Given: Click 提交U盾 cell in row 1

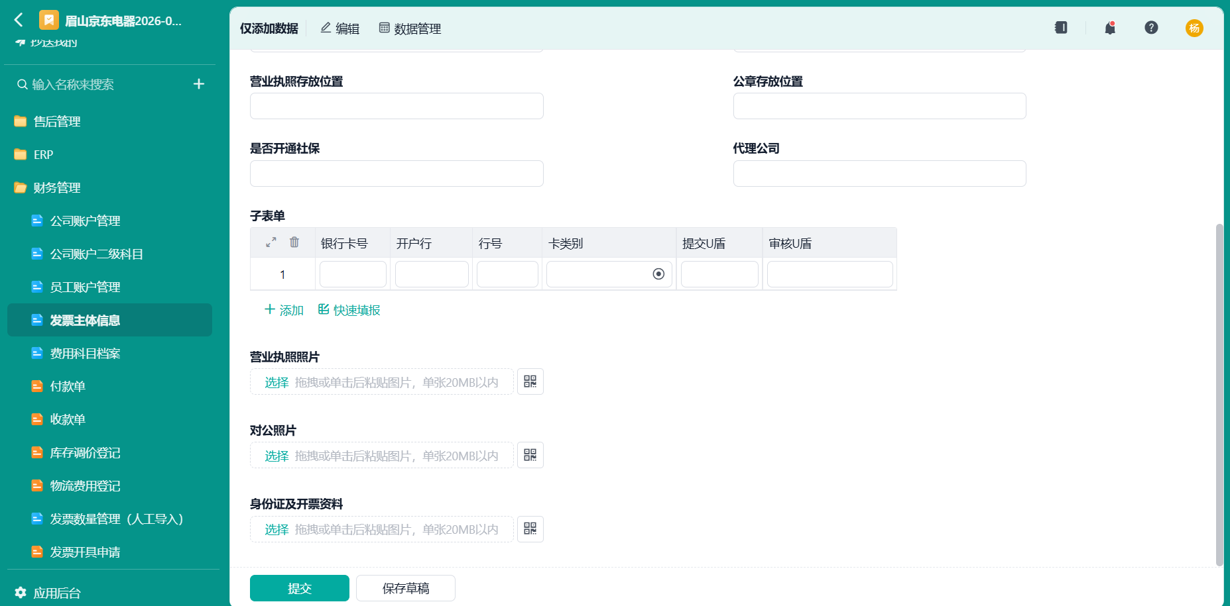Looking at the screenshot, I should point(719,274).
